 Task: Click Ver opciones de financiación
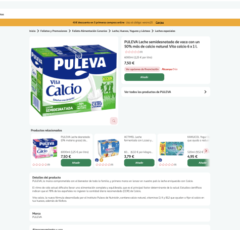142,69
